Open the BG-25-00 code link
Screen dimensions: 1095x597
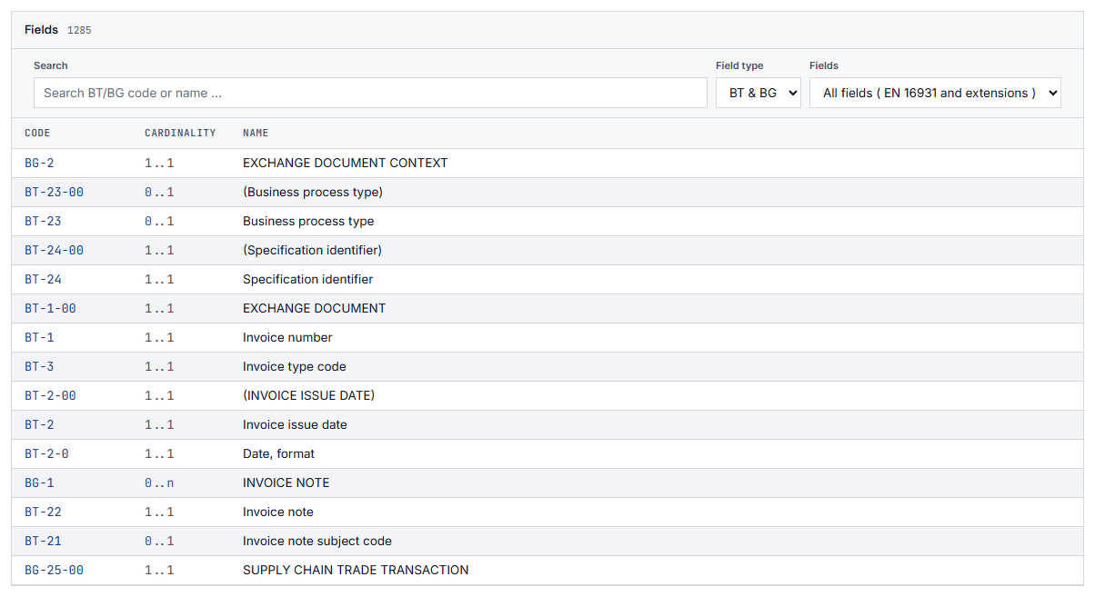coord(54,570)
